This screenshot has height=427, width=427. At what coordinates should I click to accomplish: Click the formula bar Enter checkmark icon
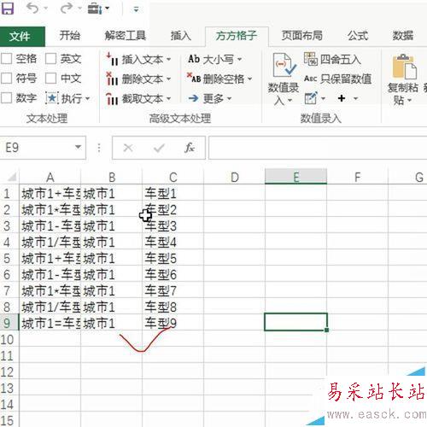(x=159, y=148)
